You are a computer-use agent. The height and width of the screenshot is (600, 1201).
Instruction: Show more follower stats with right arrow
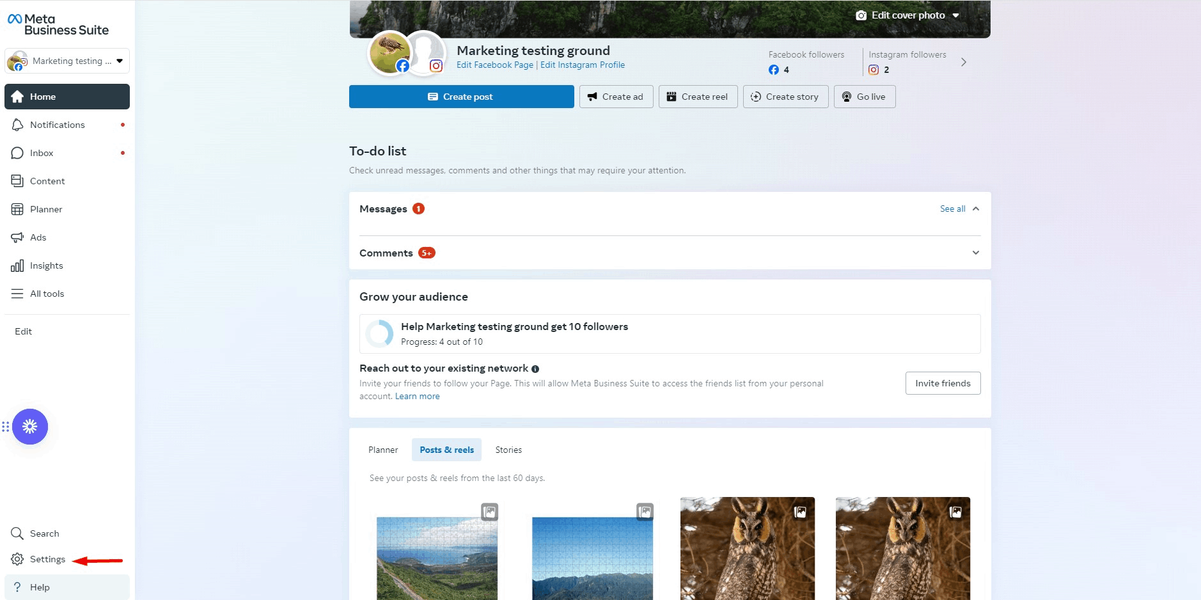[x=964, y=62]
